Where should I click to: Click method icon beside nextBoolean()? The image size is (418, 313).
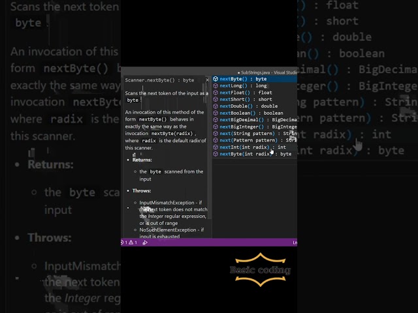point(216,113)
